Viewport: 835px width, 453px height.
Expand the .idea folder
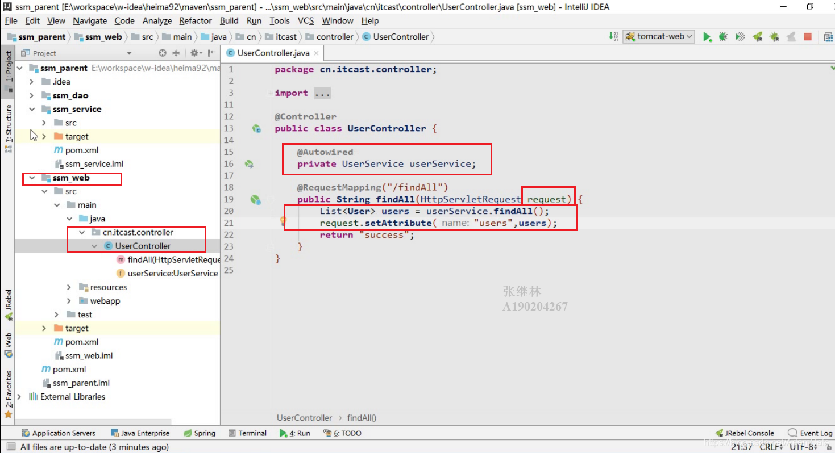coord(32,82)
